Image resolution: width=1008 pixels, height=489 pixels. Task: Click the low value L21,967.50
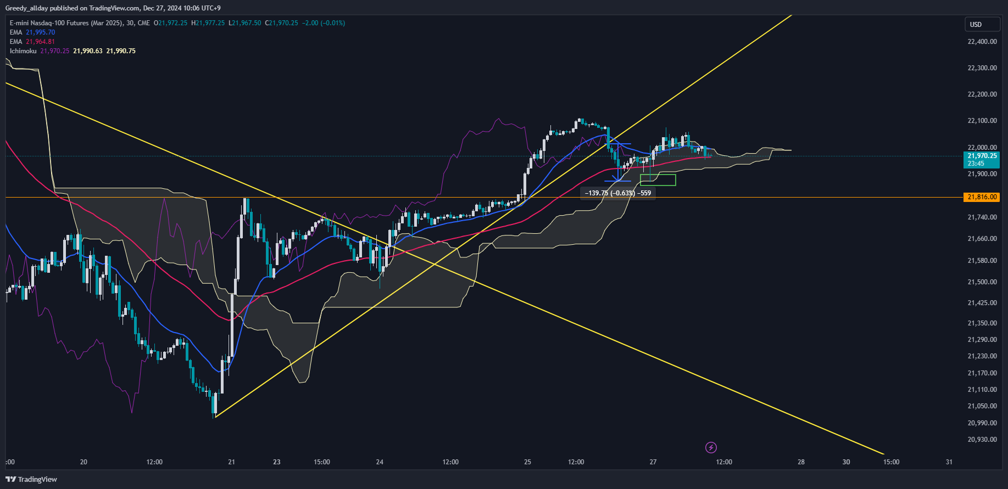point(245,23)
